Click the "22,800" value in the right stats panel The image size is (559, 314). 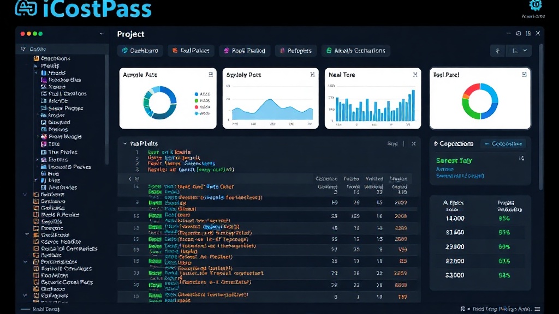point(455,261)
